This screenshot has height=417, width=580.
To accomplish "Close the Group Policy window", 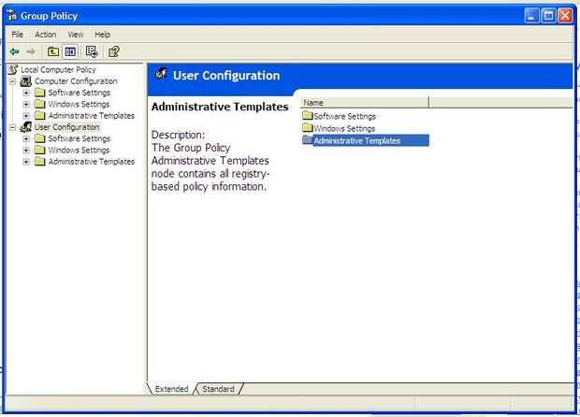I will click(565, 16).
